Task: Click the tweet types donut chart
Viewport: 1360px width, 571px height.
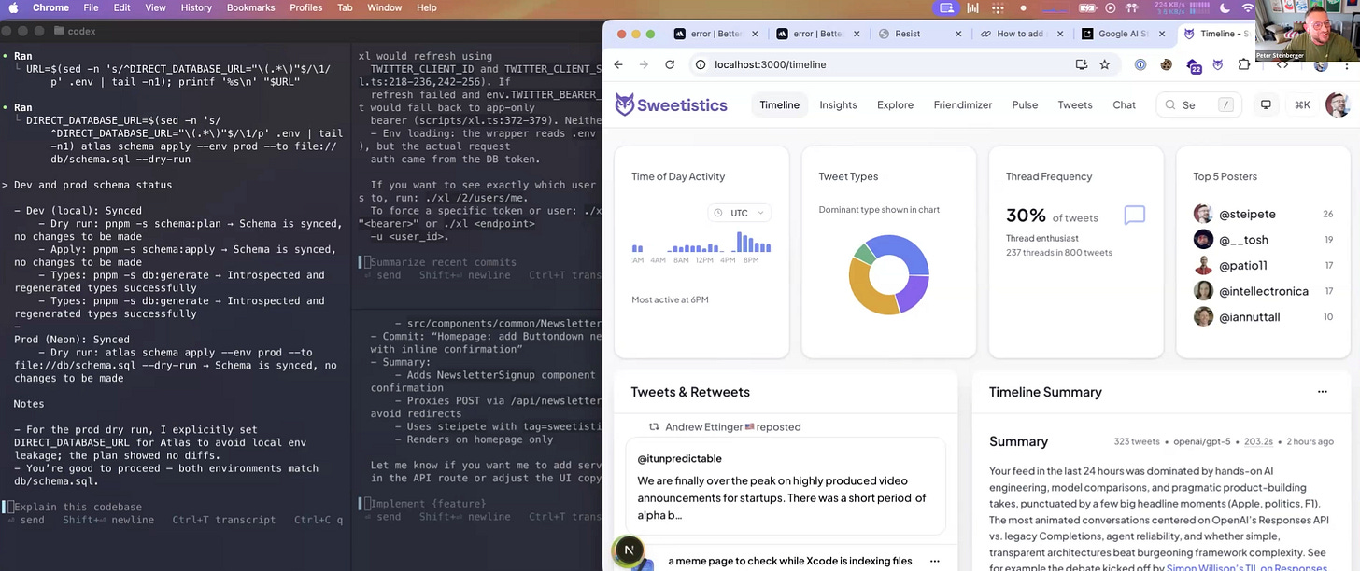Action: click(x=888, y=274)
